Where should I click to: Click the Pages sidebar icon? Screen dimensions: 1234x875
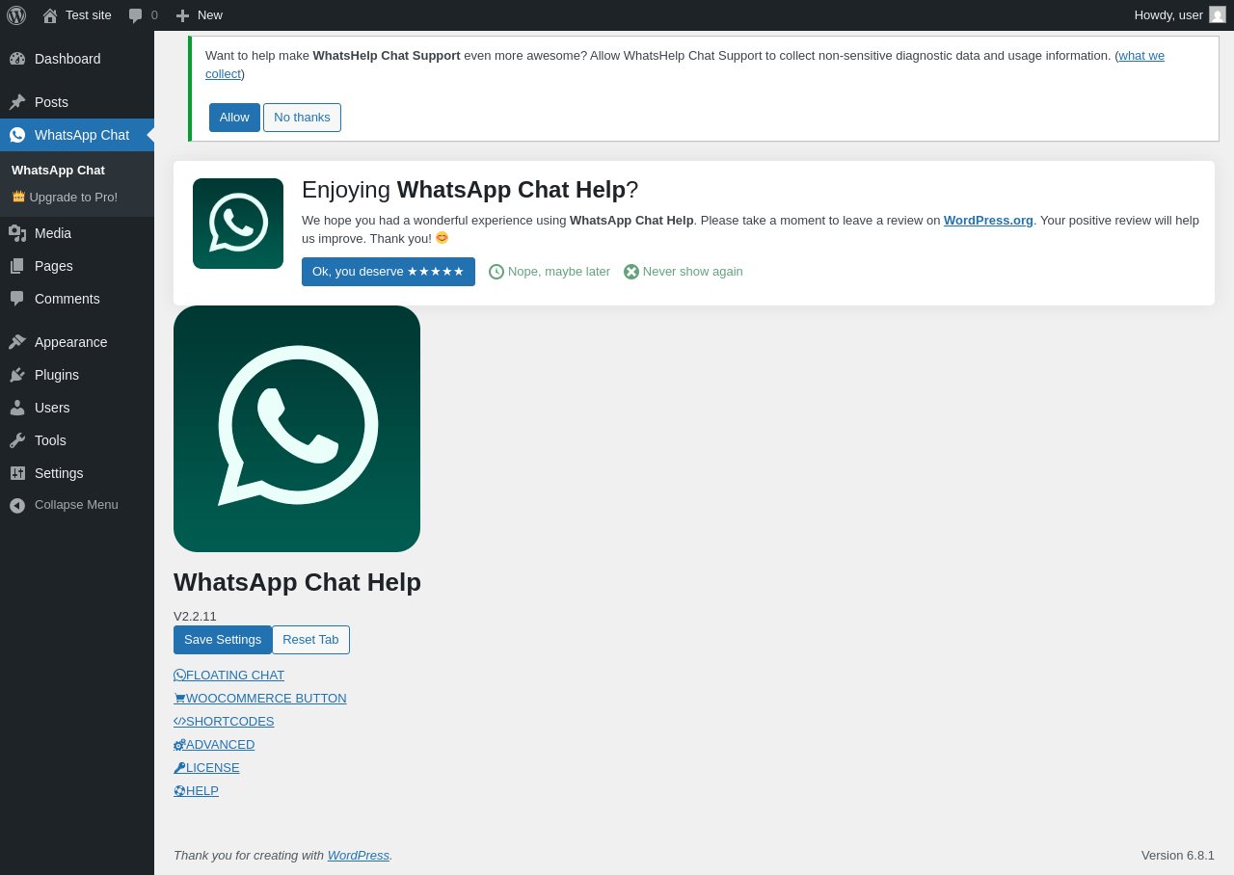[17, 266]
